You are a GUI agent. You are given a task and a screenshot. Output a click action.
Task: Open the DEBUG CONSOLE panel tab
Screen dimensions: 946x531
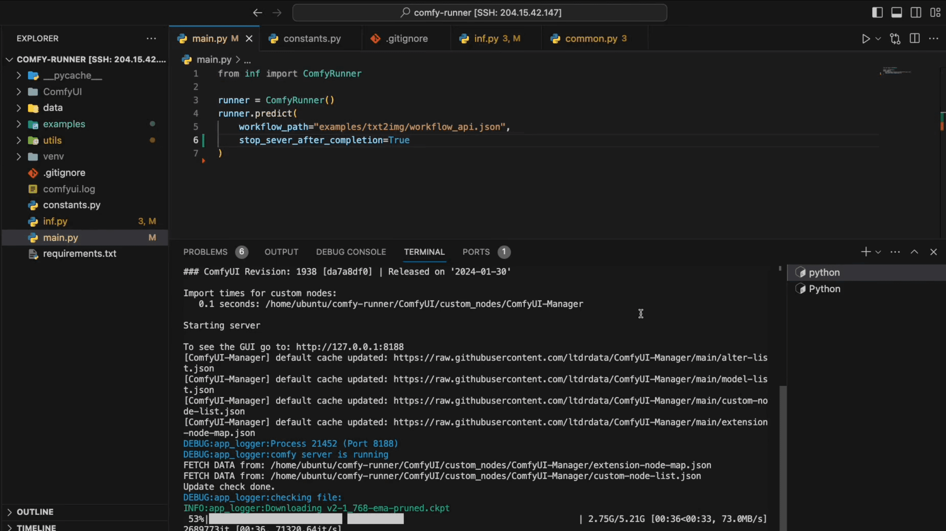[351, 252]
